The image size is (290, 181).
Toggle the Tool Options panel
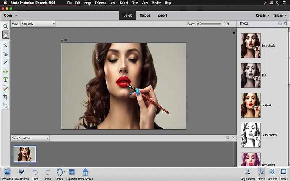pos(21,172)
